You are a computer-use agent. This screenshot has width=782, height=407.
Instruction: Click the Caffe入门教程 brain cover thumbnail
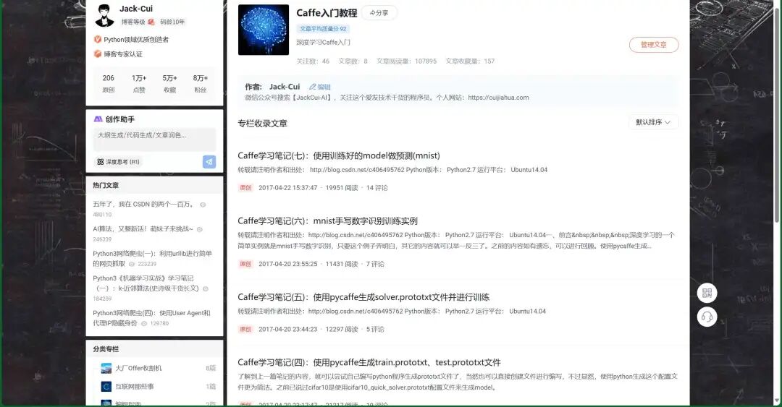(x=264, y=30)
